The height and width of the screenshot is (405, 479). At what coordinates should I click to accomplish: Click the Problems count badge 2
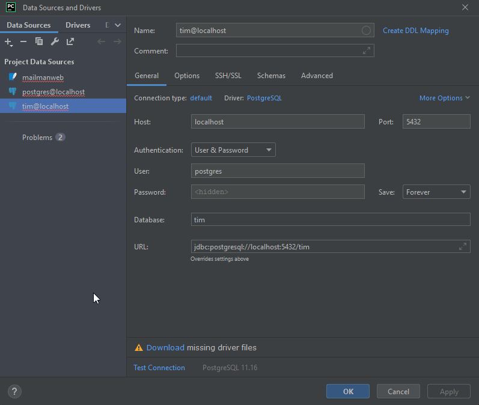tap(60, 138)
